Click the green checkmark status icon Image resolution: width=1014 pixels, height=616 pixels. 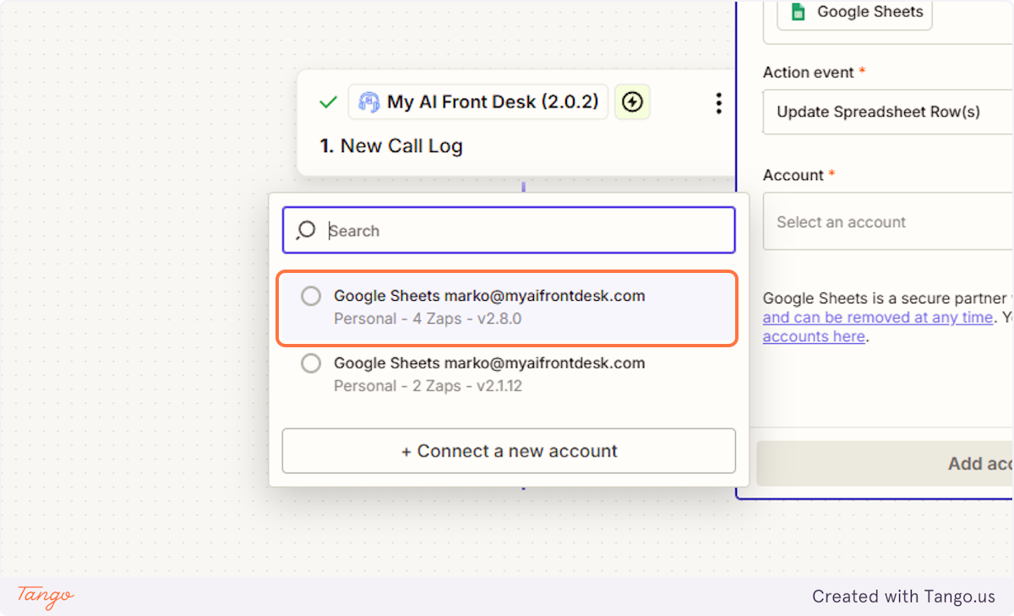pos(328,103)
